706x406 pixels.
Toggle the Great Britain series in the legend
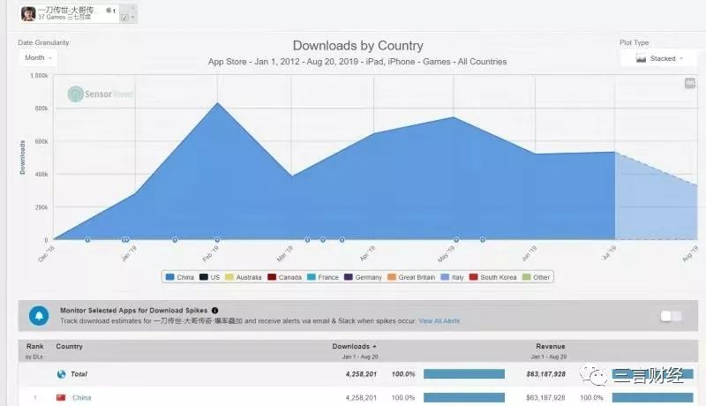pos(411,277)
